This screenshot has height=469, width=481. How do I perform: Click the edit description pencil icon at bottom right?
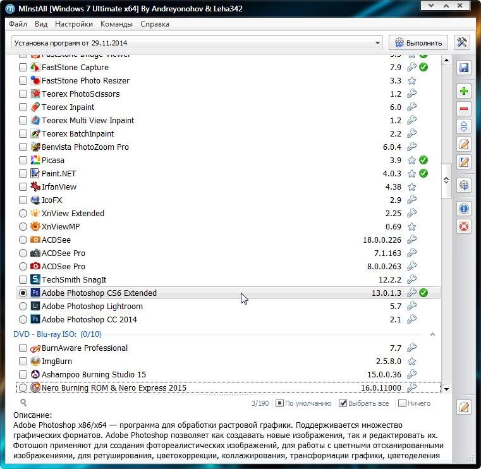(x=463, y=407)
